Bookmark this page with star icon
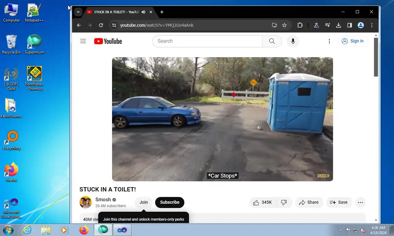The image size is (394, 236). [x=284, y=25]
